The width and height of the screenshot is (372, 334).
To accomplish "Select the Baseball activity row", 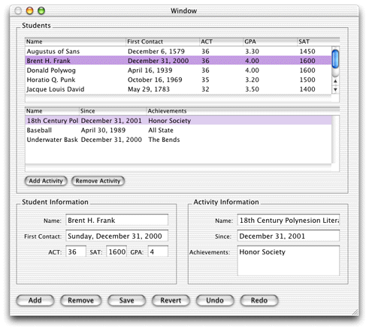I will point(178,130).
